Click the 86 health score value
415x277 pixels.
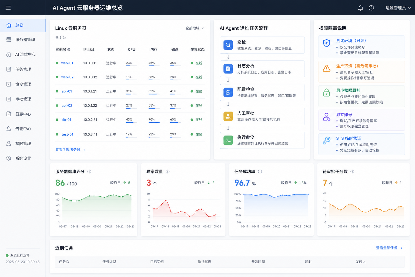click(x=60, y=183)
